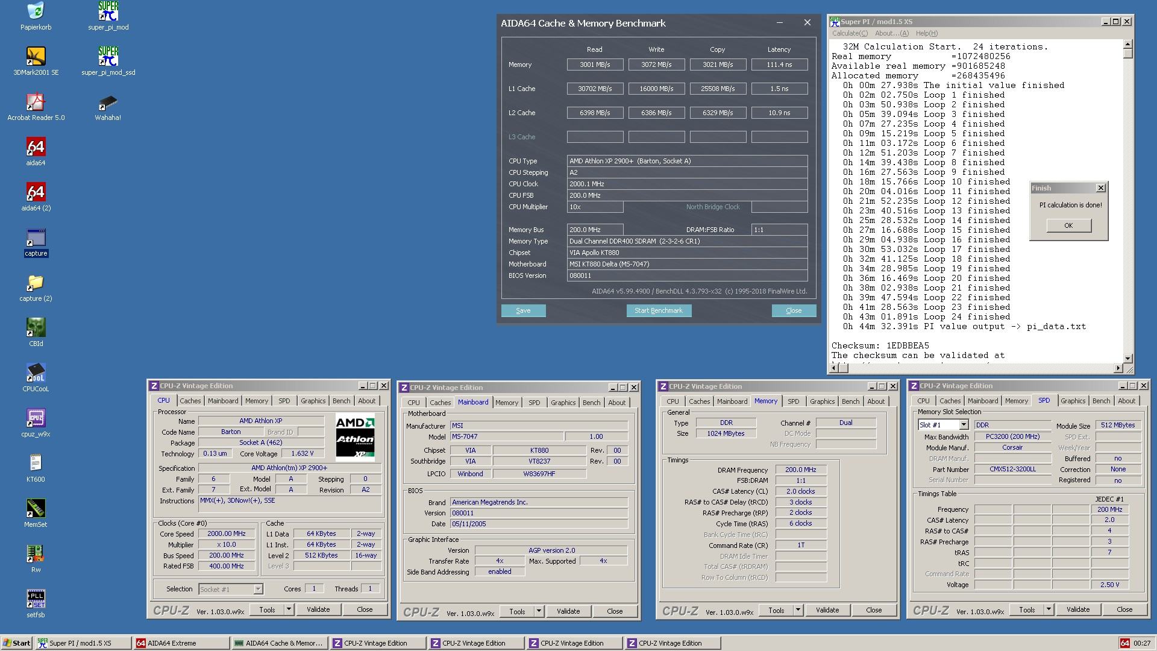This screenshot has height=651, width=1157.
Task: Click OK in the PI calculation Finish dialog
Action: click(1068, 225)
